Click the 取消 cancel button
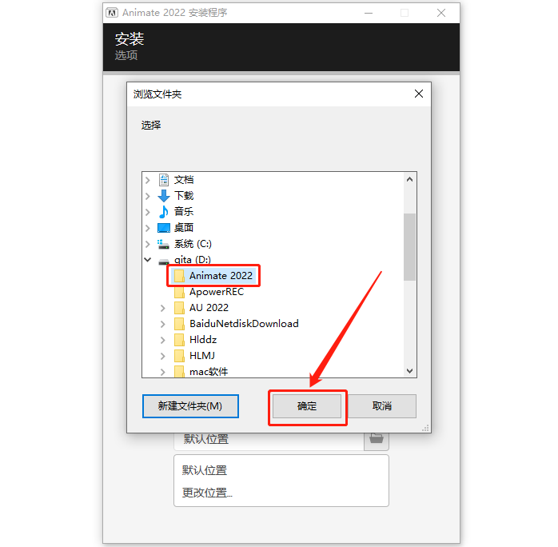This screenshot has width=558, height=547. click(x=382, y=406)
